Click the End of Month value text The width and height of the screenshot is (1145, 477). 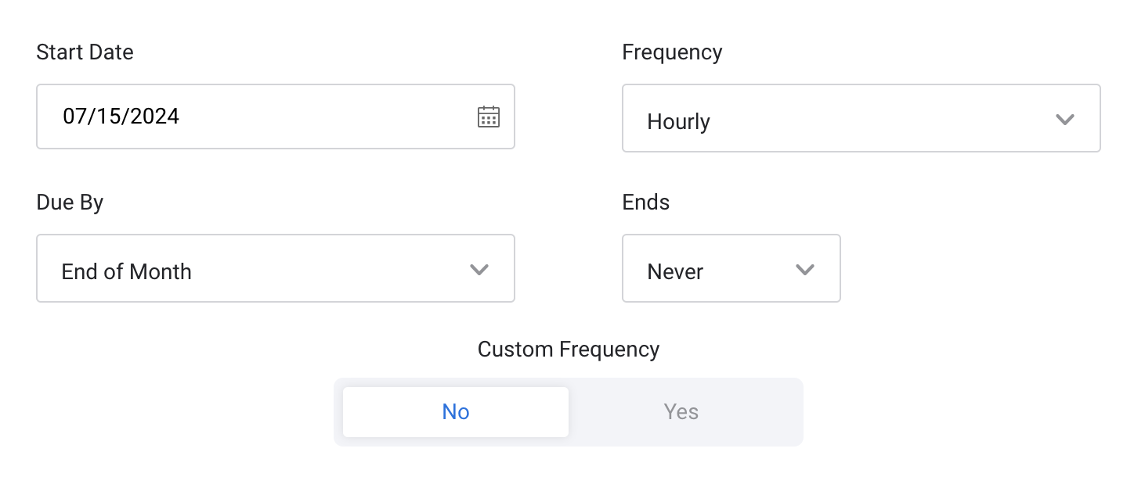[x=126, y=272]
